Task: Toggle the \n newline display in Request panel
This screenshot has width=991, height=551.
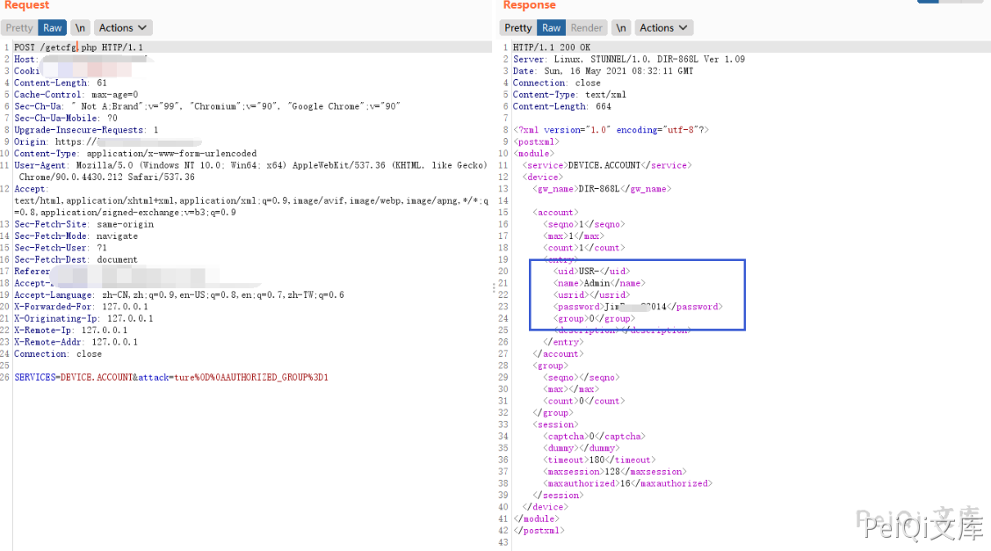Action: [x=80, y=28]
